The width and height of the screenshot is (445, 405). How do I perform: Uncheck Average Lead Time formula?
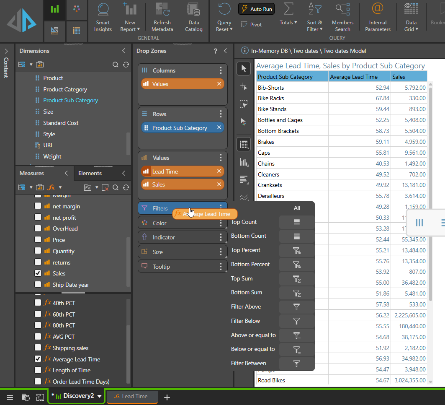point(38,359)
